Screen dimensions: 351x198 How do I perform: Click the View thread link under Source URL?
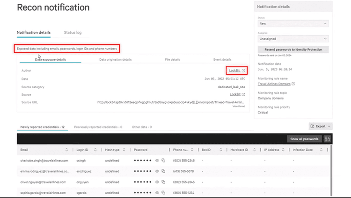239,106
